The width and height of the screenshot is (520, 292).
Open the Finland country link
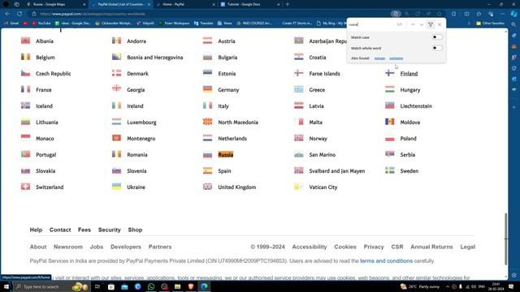click(409, 74)
